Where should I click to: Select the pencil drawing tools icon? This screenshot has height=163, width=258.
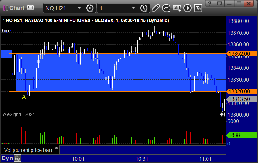(155, 8)
